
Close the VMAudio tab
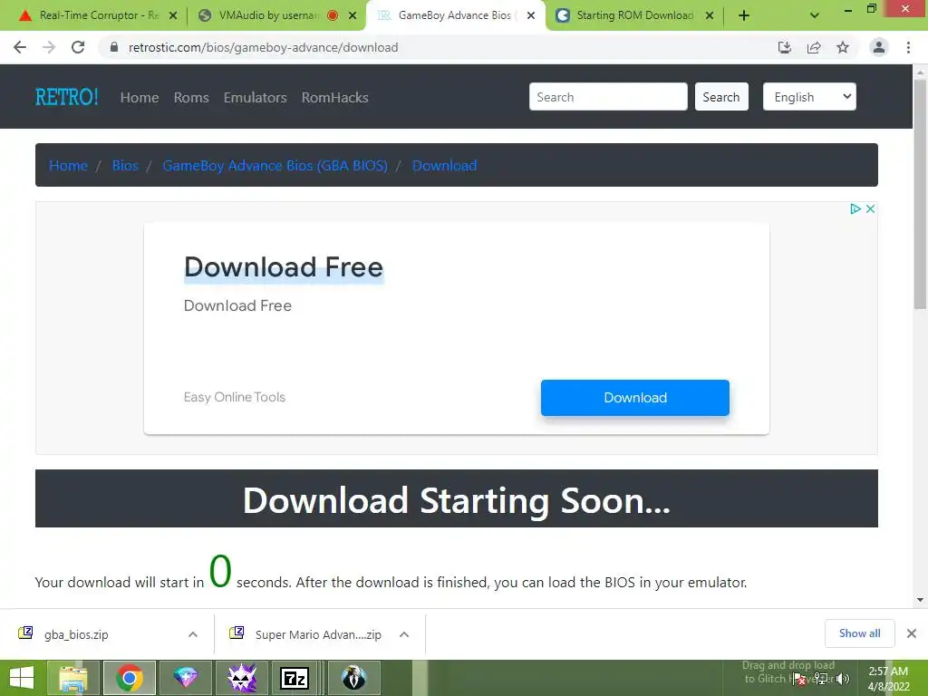pyautogui.click(x=353, y=15)
